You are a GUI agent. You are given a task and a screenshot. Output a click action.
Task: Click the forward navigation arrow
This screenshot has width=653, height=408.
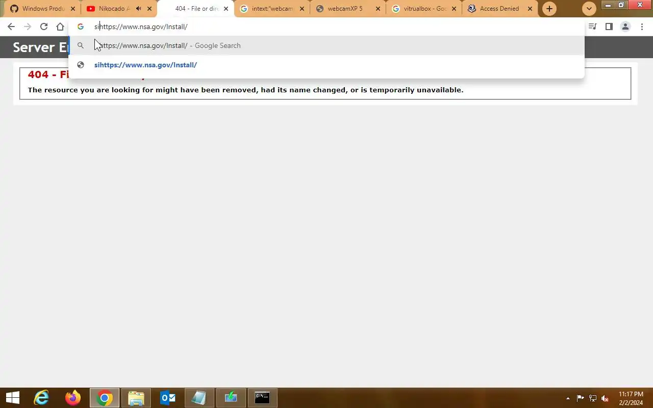pyautogui.click(x=28, y=27)
